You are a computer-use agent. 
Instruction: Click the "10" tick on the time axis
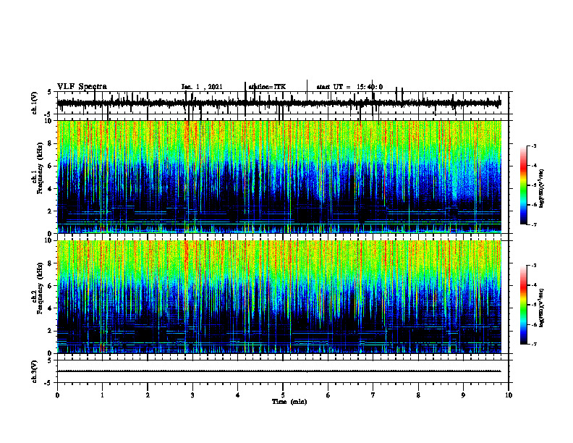tap(509, 395)
